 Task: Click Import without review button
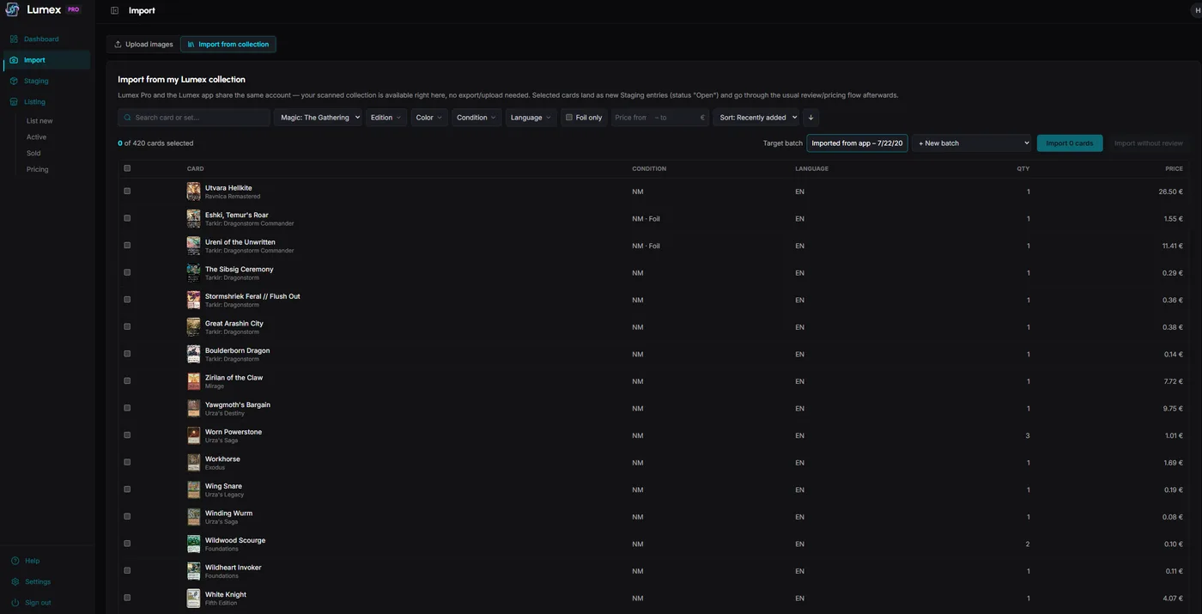[x=1149, y=143]
